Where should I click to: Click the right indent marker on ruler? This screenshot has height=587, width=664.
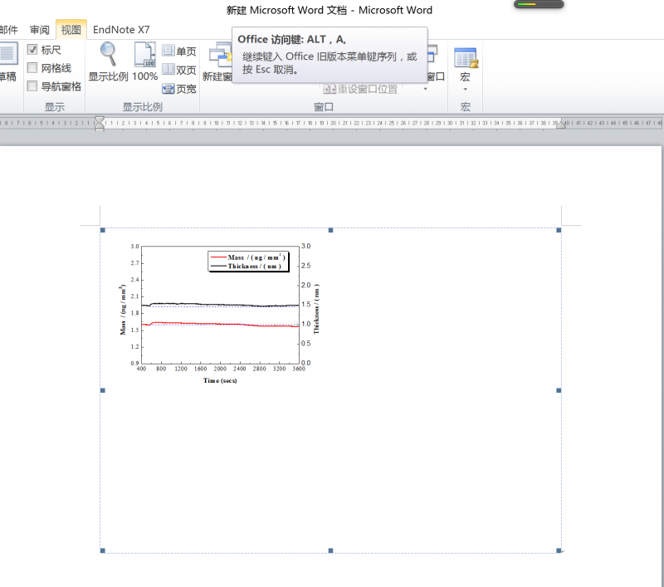pos(561,125)
